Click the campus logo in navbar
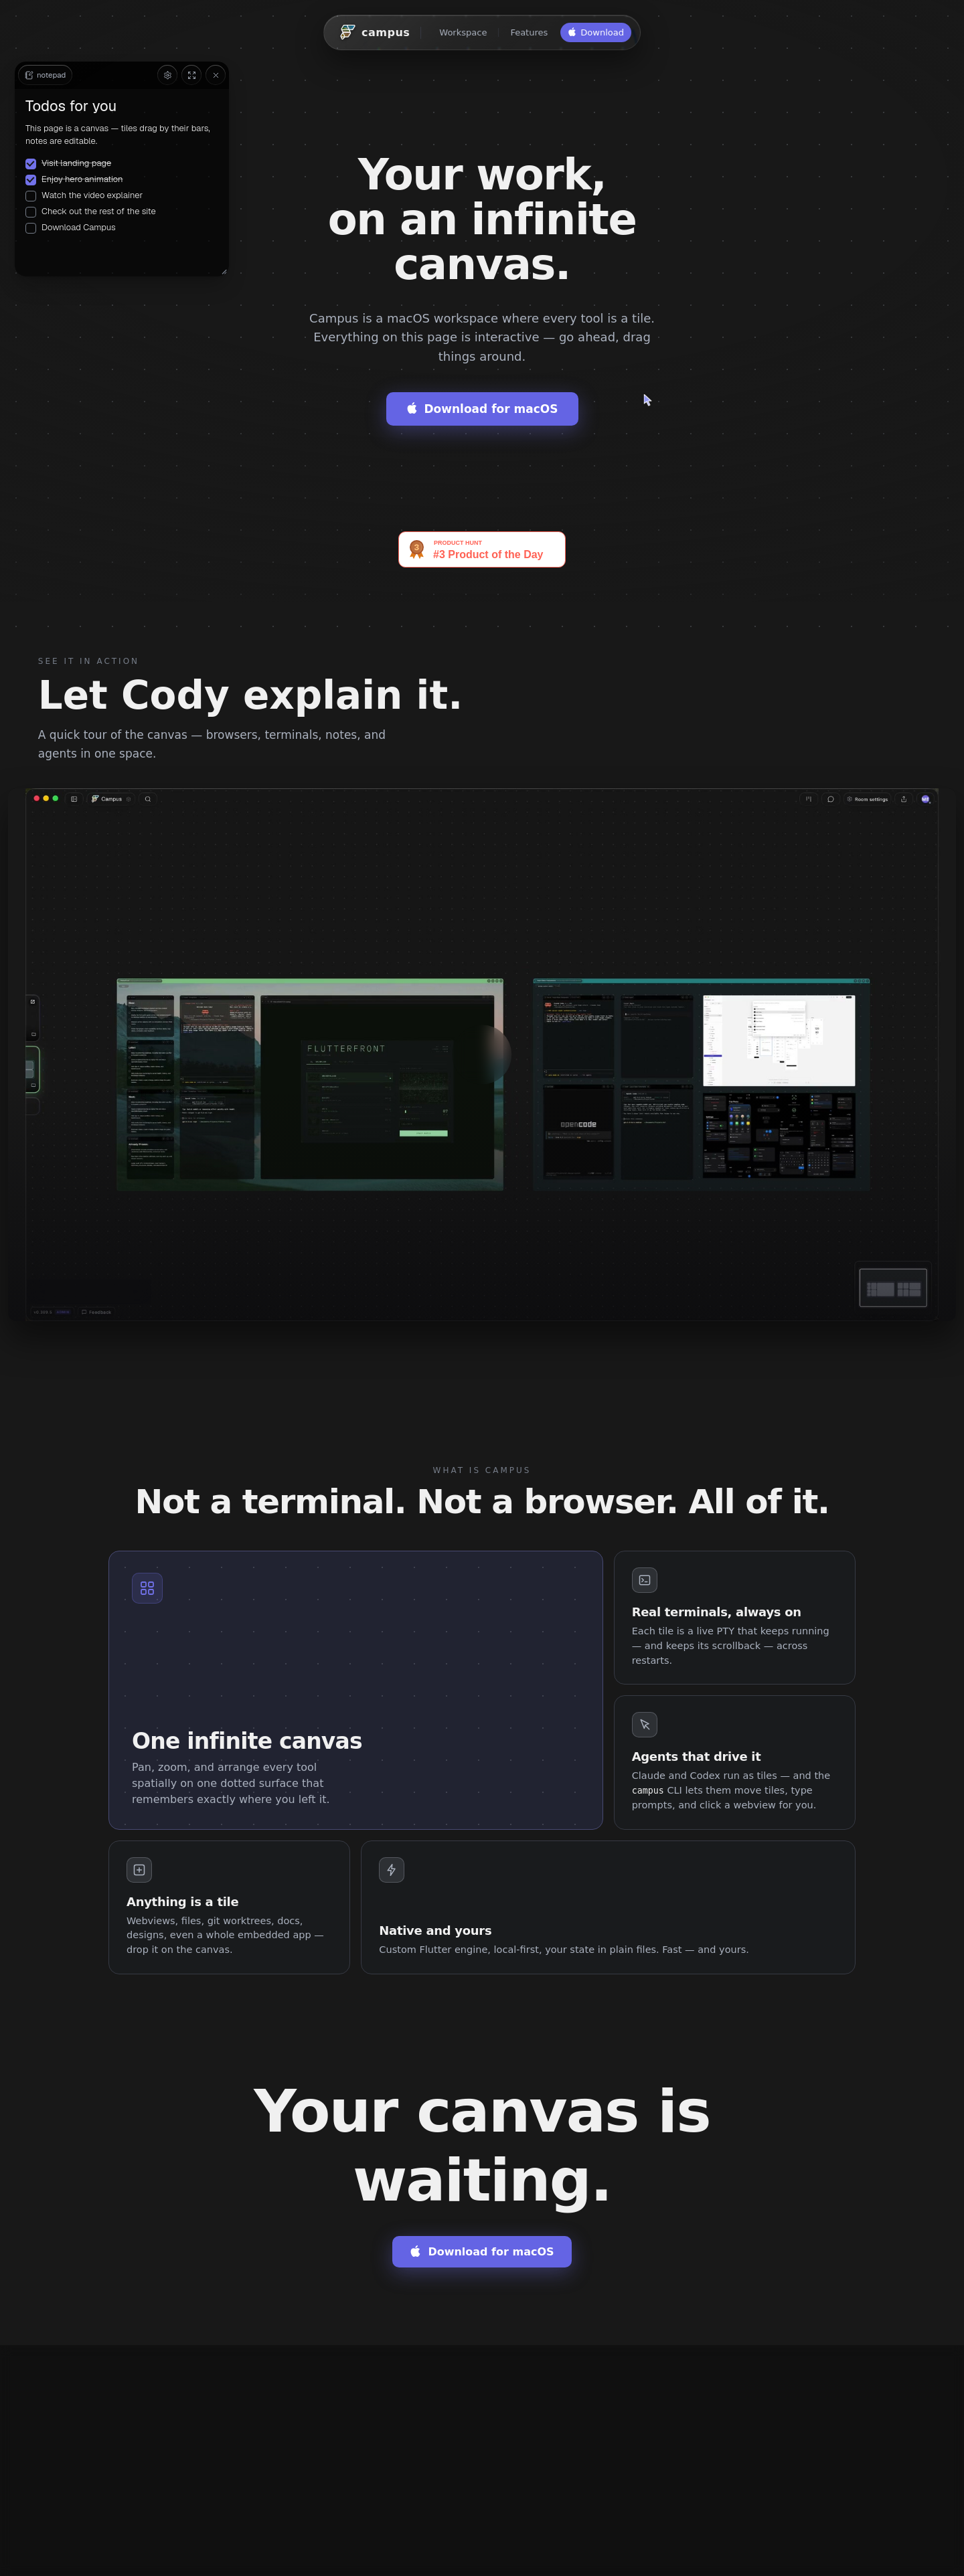 tap(374, 32)
